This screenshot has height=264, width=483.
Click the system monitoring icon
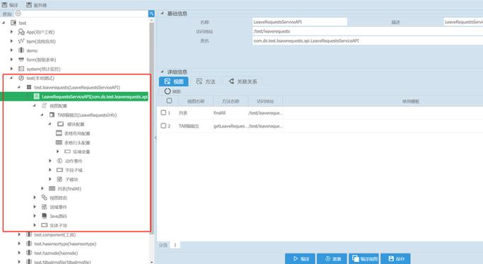click(x=21, y=69)
